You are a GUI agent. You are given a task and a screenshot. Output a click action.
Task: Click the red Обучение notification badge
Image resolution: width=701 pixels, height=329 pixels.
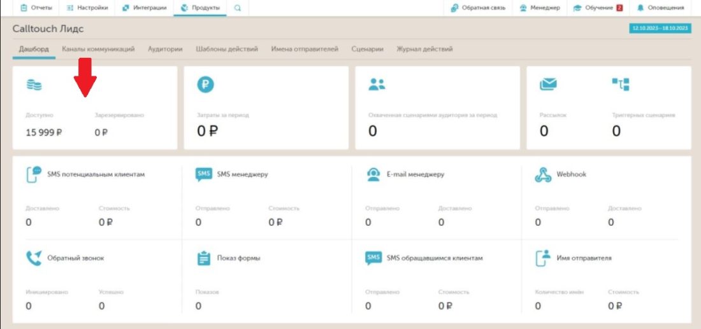click(x=619, y=8)
